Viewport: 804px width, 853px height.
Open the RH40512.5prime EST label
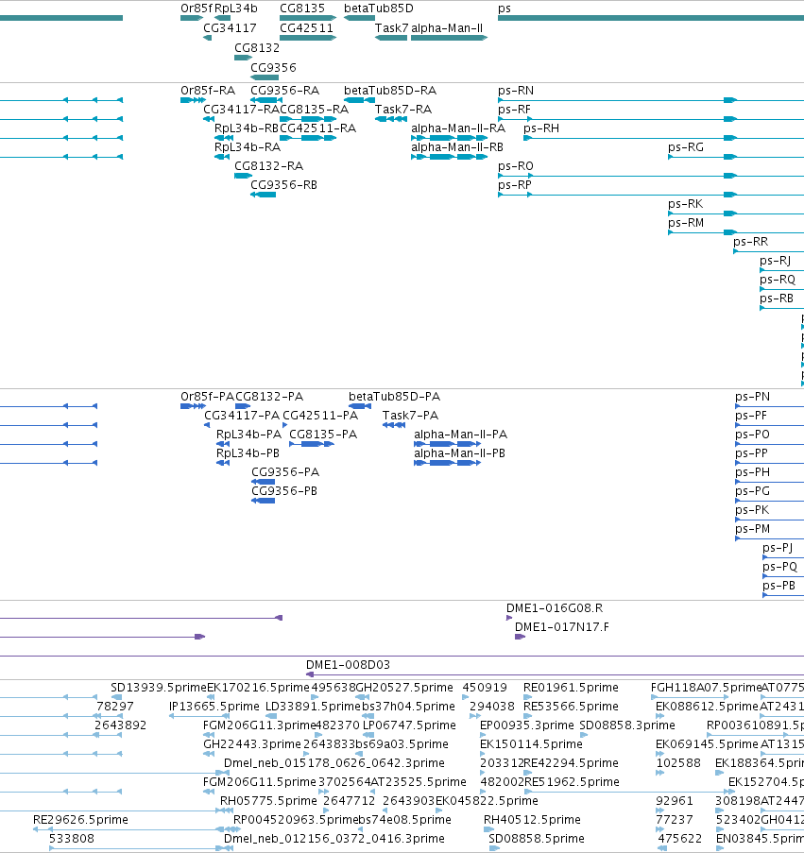(532, 820)
